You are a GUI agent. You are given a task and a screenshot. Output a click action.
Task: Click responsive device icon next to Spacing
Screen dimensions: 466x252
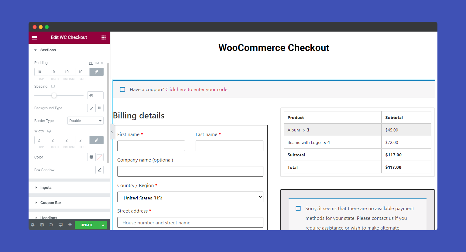coord(53,87)
